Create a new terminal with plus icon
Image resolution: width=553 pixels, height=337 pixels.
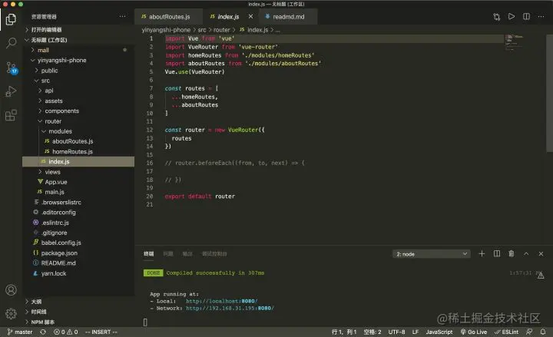point(482,254)
